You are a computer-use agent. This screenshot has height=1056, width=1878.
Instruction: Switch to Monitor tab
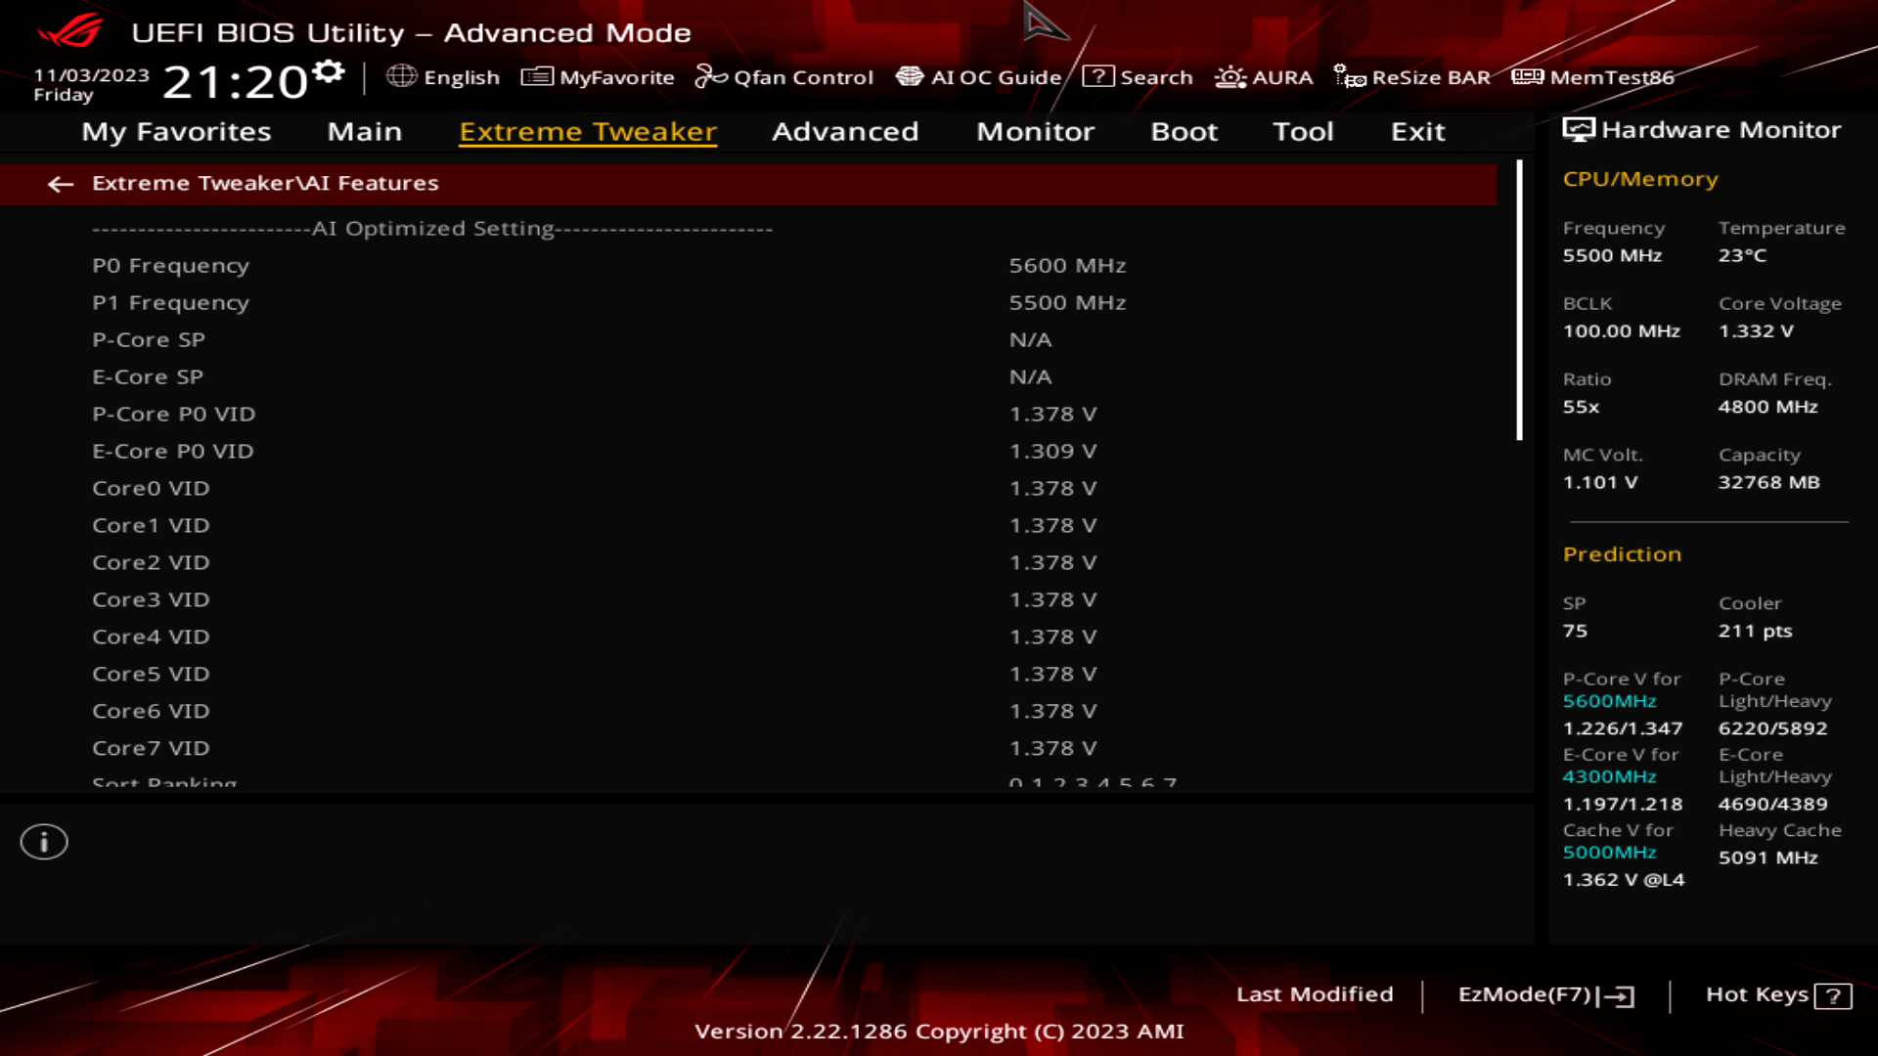point(1035,130)
